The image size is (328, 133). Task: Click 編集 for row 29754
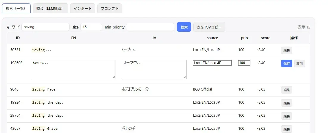click(287, 116)
